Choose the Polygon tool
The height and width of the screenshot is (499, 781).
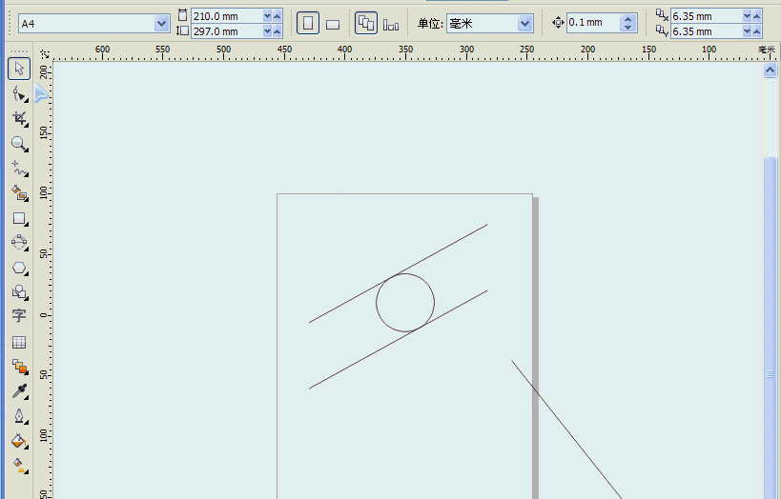[x=19, y=268]
